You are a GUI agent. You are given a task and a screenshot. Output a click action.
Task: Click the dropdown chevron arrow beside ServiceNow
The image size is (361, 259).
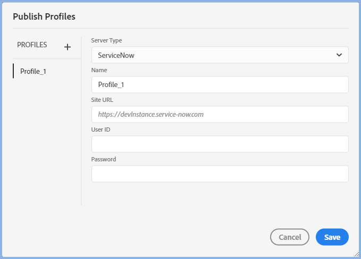click(x=339, y=55)
